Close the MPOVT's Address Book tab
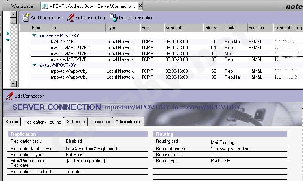This screenshot has width=303, height=181. click(x=140, y=6)
